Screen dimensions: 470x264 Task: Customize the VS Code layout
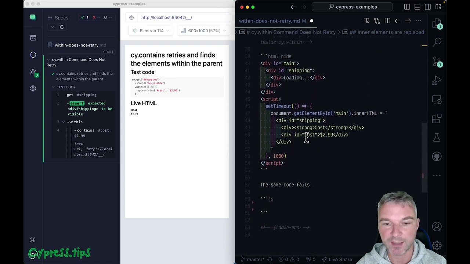pyautogui.click(x=438, y=7)
